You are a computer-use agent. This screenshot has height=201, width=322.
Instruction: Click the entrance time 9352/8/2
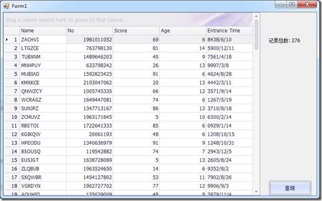click(230, 169)
